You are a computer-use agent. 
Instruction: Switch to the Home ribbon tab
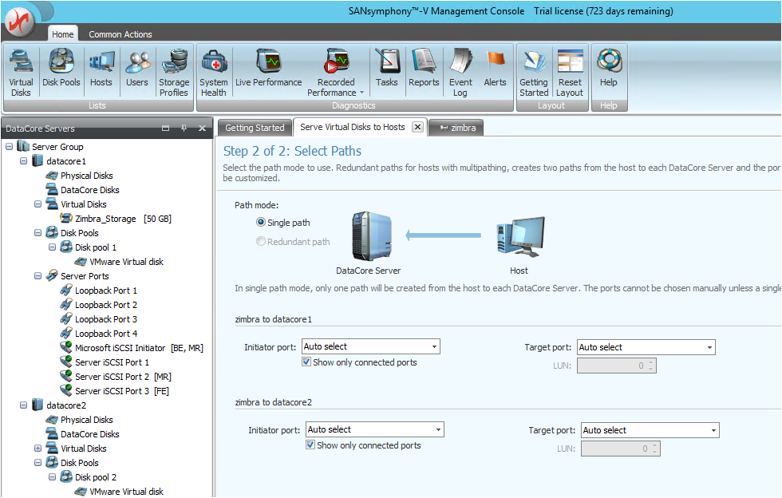(x=63, y=34)
